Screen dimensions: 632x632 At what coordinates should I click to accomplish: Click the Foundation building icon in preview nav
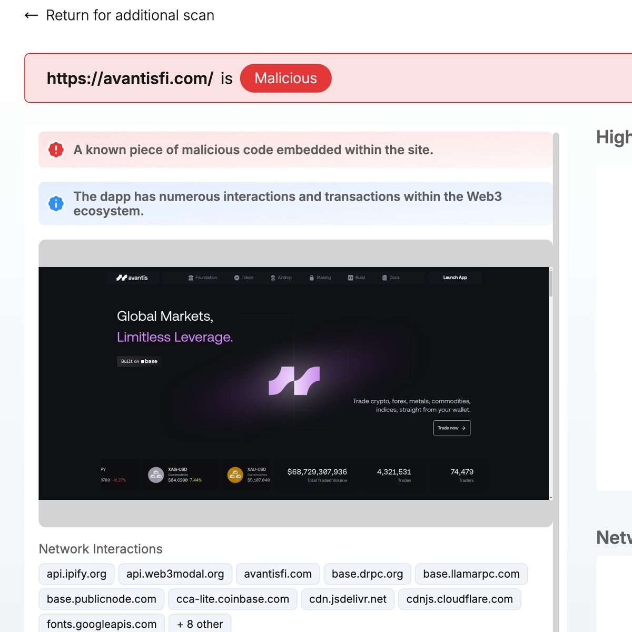(x=191, y=278)
